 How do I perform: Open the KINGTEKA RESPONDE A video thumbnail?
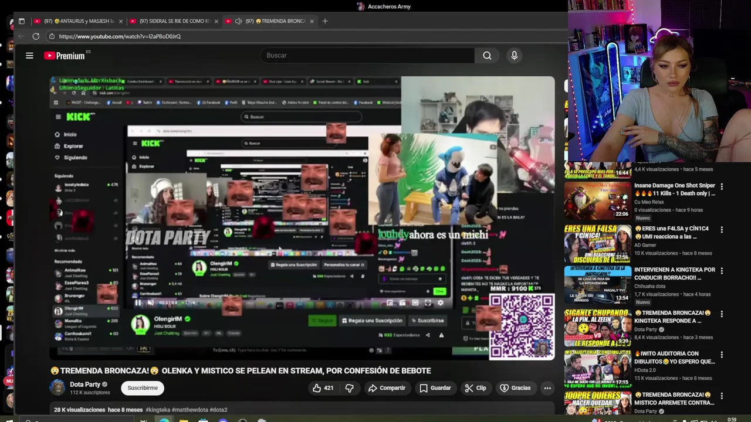597,327
